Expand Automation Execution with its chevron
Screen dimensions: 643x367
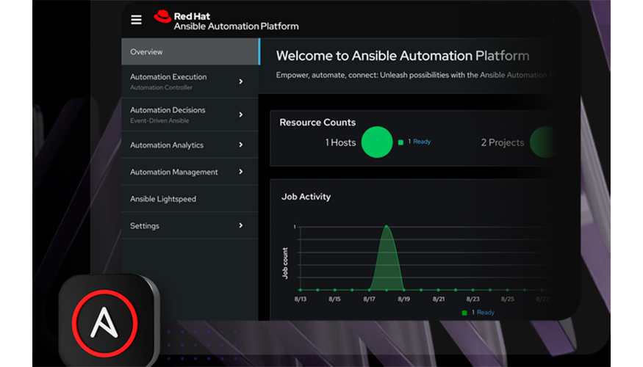(240, 81)
